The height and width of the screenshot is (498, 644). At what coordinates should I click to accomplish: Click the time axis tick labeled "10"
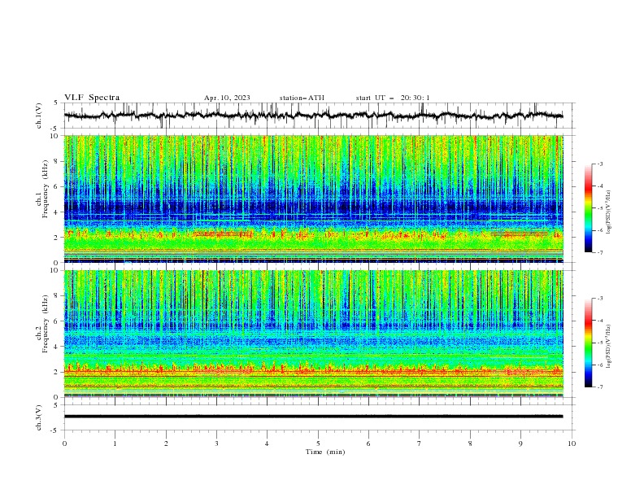(x=572, y=443)
